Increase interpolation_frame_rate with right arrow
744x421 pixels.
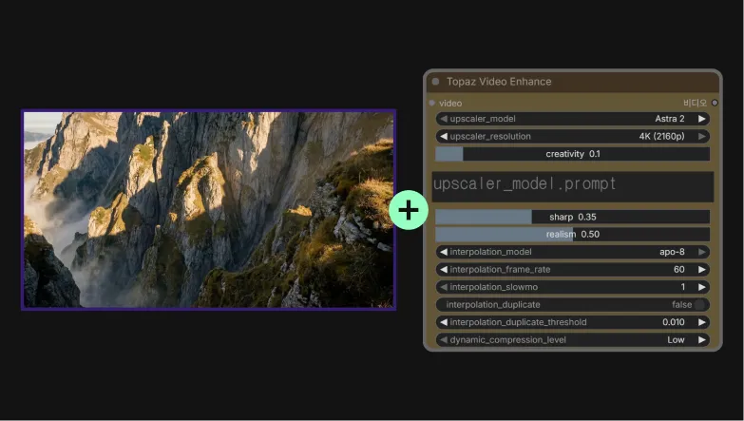[x=702, y=270]
